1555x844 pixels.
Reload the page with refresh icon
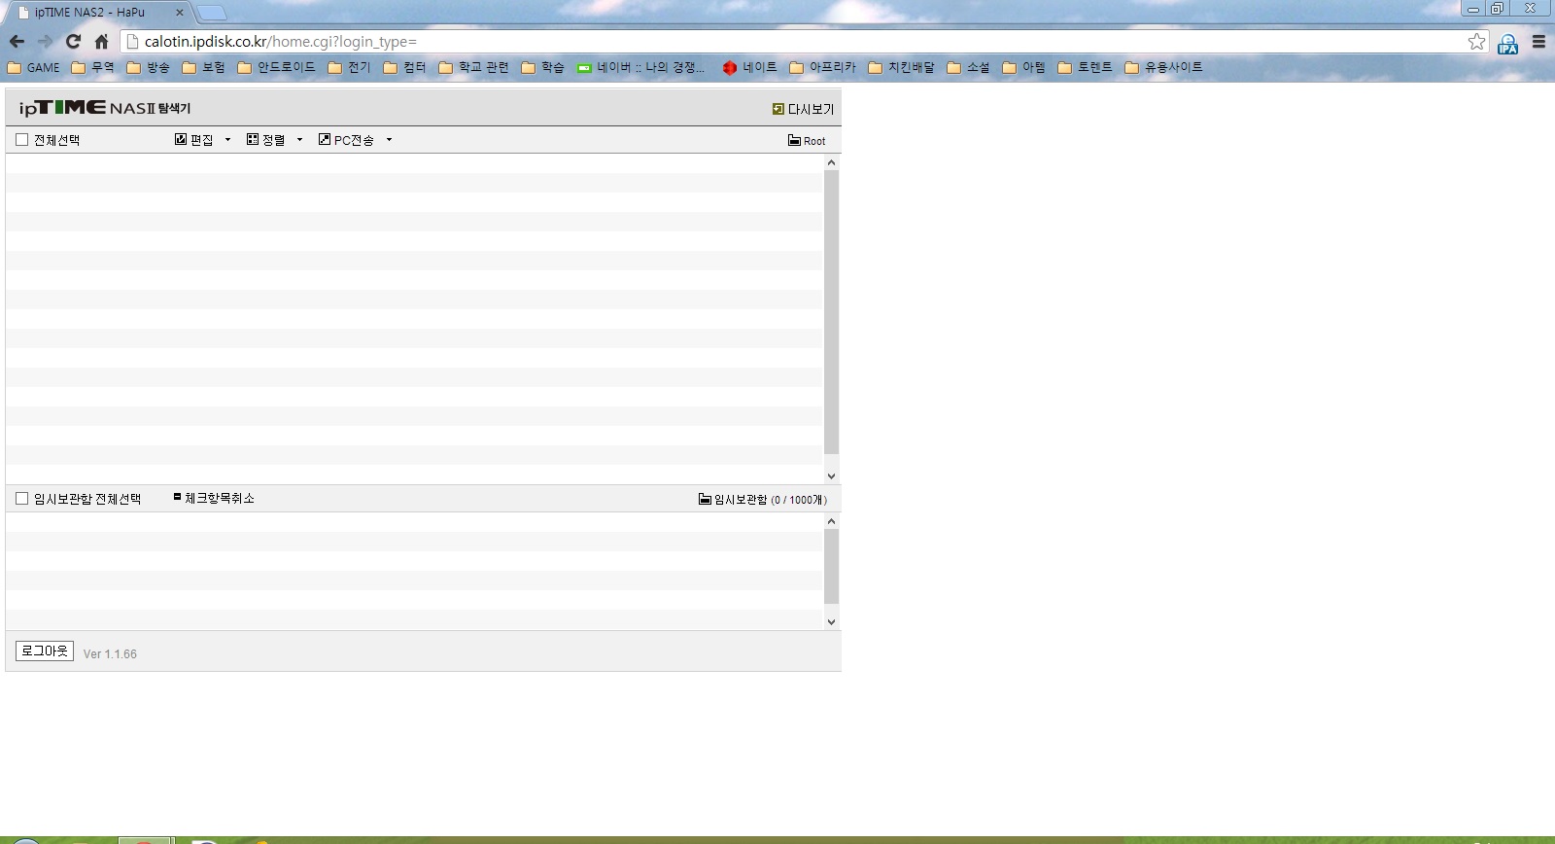point(73,42)
